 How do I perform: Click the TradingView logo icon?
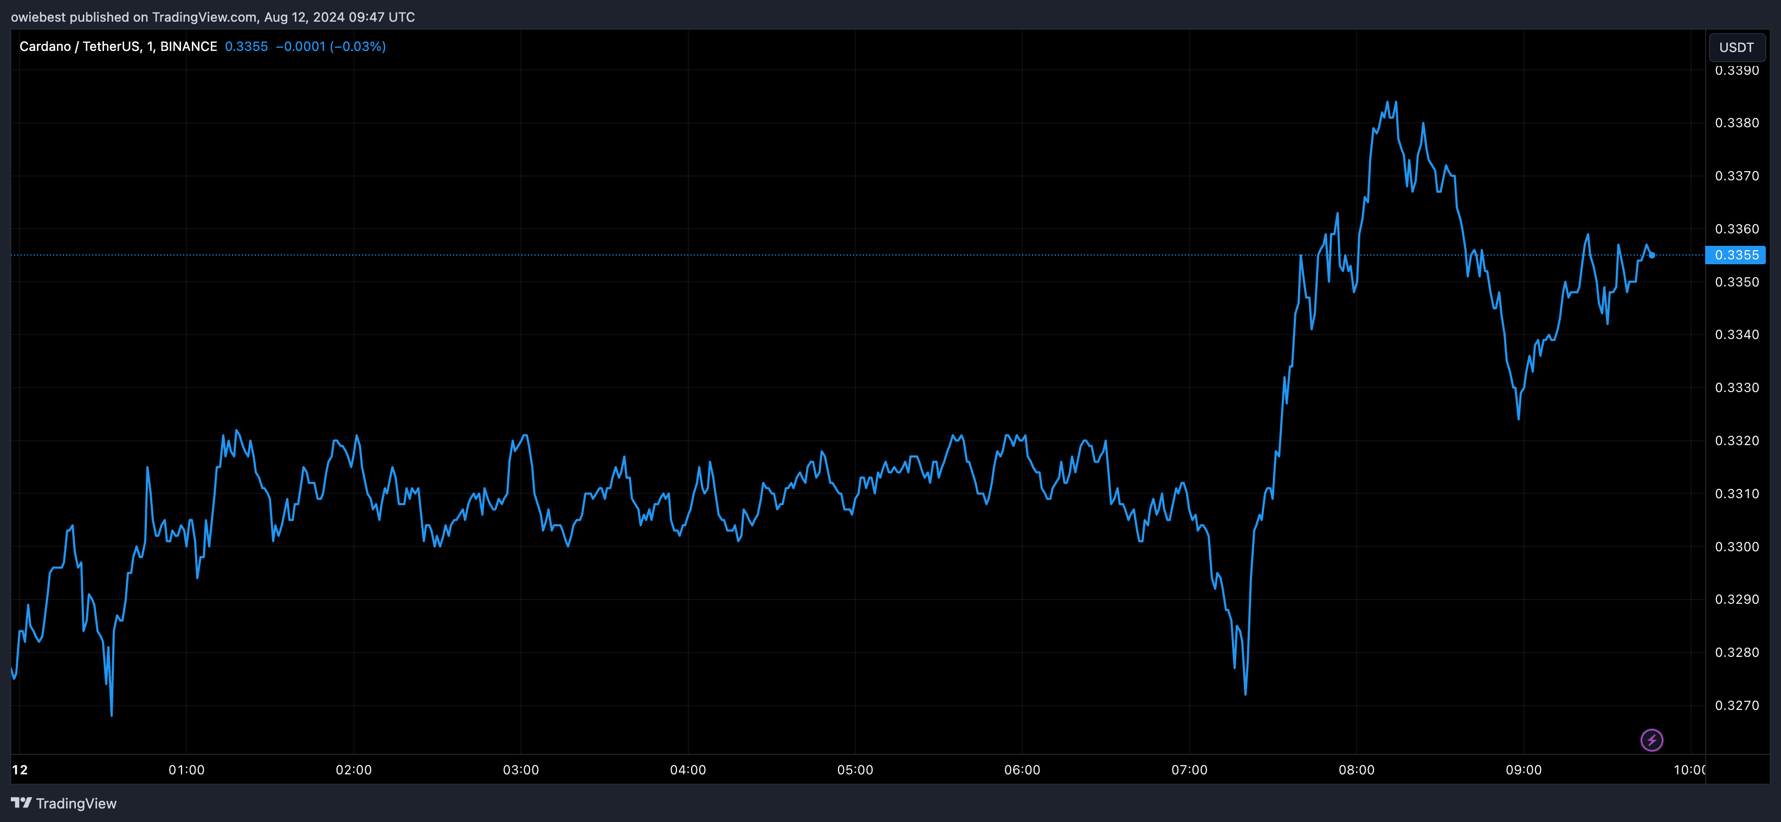(x=22, y=803)
